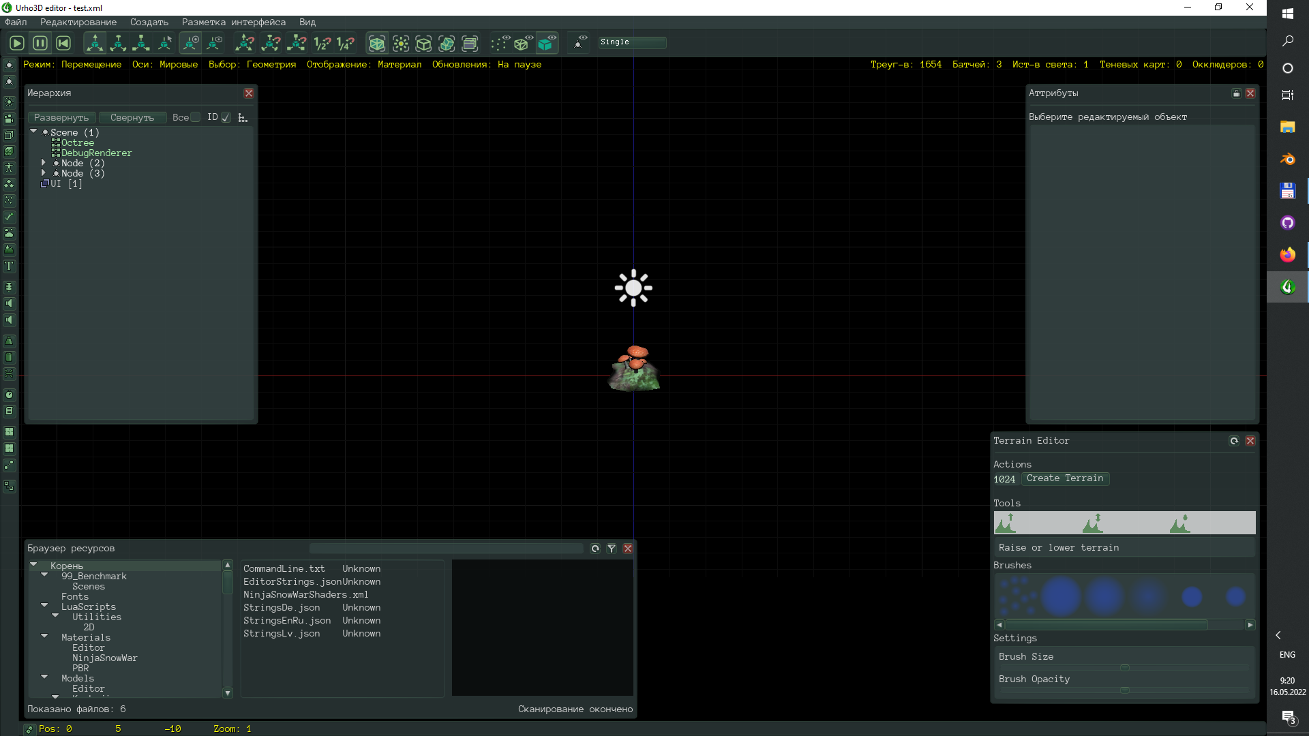The image size is (1309, 736).
Task: Refresh the Terrain Editor panel
Action: [1234, 441]
